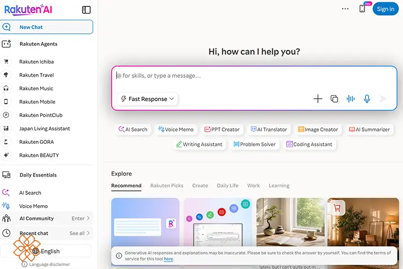Switch to the Work tab
Viewport: 403px width, 269px height.
[253, 186]
